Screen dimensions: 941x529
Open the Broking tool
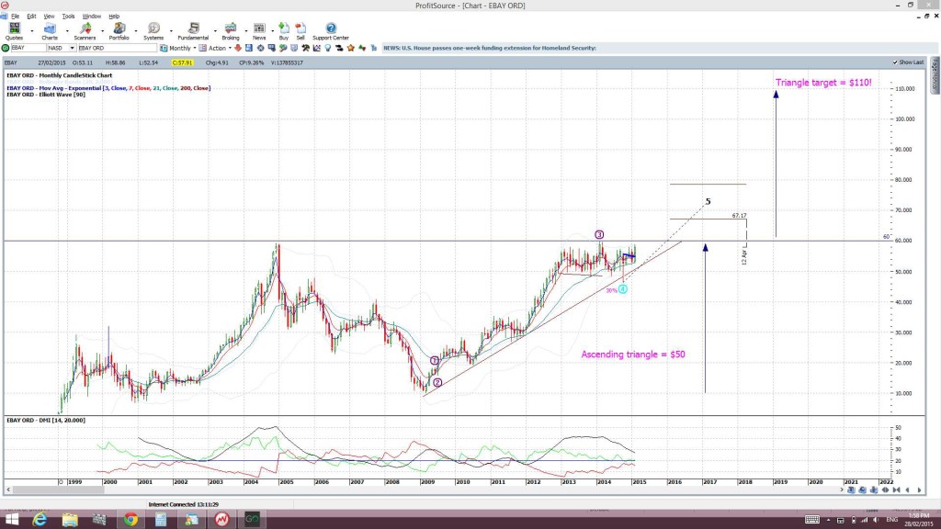click(x=231, y=31)
